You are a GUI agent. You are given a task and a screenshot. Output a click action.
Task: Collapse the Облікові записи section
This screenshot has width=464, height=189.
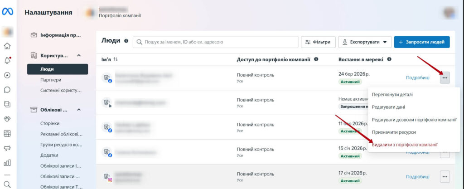click(x=78, y=109)
